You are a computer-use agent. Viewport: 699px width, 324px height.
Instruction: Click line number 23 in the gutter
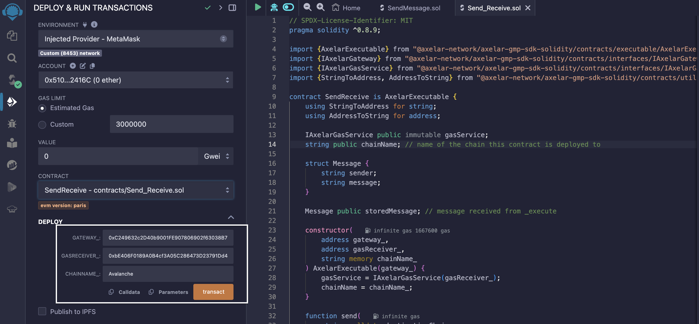tap(272, 230)
